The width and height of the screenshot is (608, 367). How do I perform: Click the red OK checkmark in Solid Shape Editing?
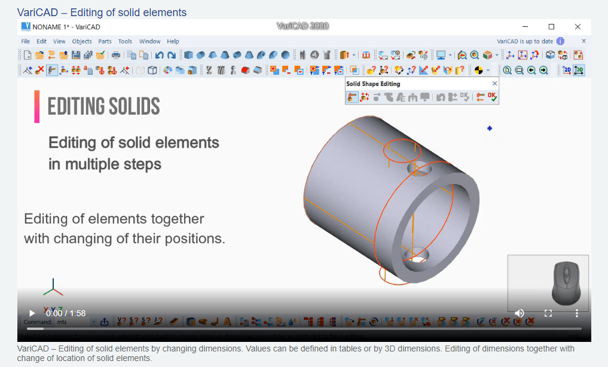[x=493, y=96]
